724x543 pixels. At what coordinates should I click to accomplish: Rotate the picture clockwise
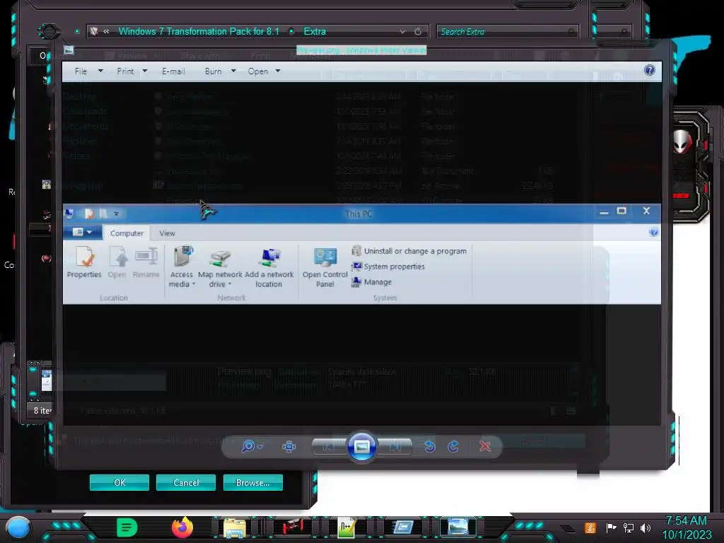click(x=453, y=447)
